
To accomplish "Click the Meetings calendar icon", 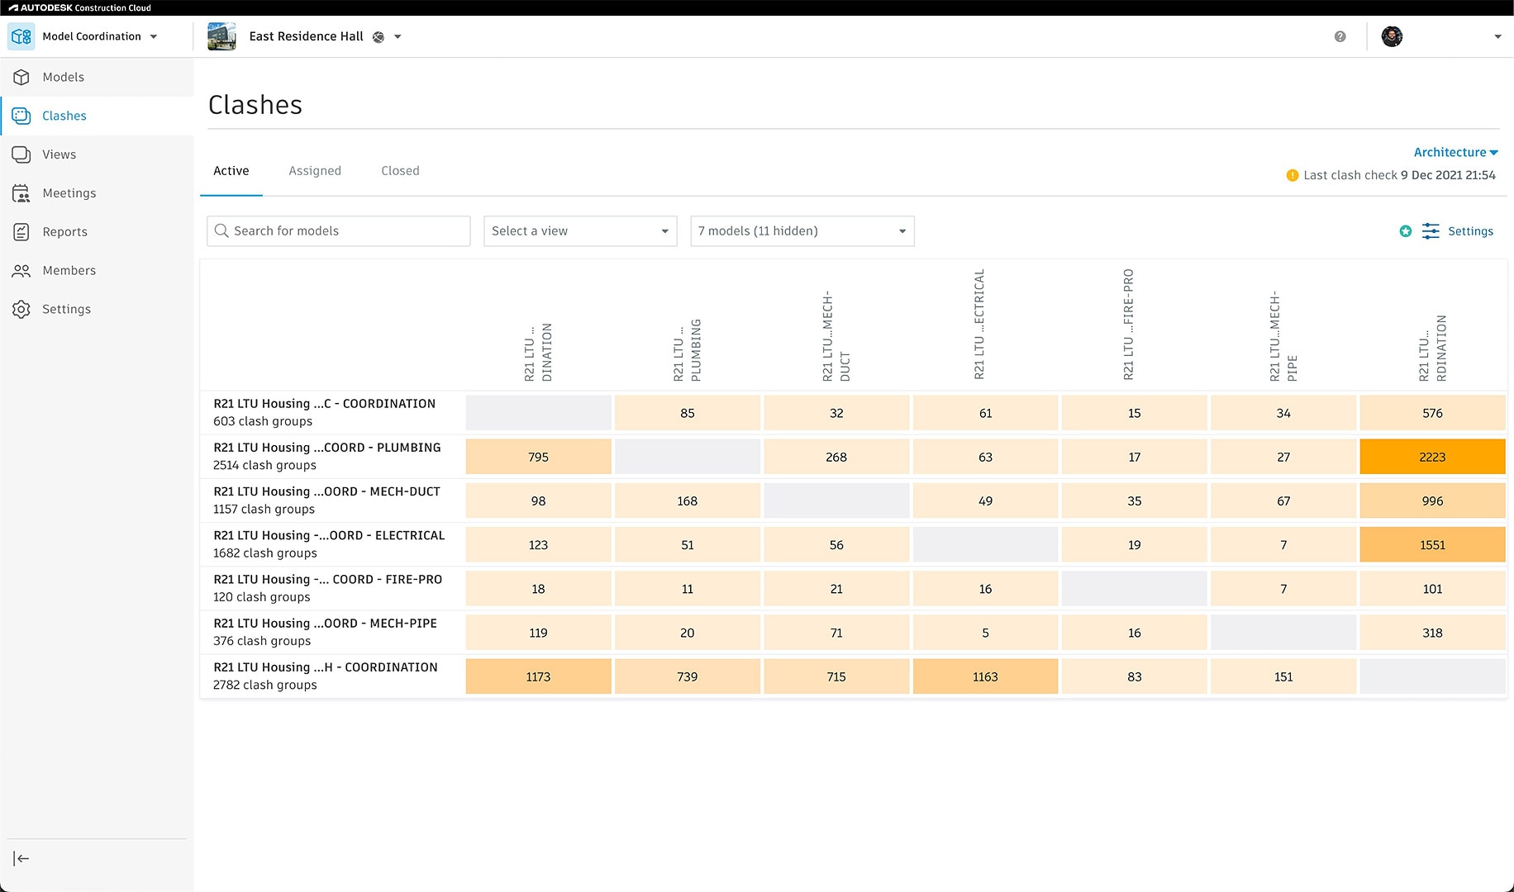I will point(21,193).
